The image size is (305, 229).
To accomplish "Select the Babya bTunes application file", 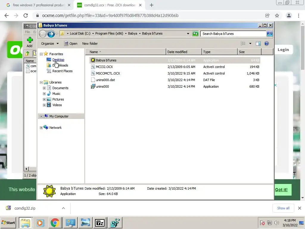I will [x=175, y=60].
